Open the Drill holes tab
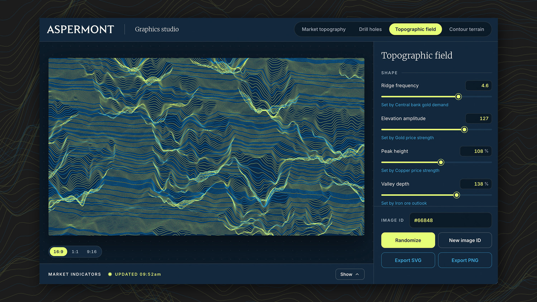The image size is (537, 302). [370, 29]
